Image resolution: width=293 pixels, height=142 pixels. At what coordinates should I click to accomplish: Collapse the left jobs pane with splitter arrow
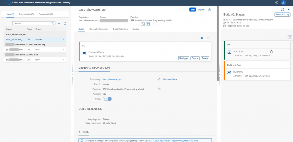(72, 75)
